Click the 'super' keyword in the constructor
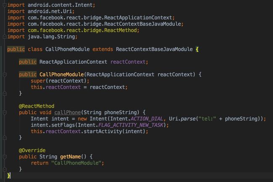Image resolution: width=273 pixels, height=182 pixels. [38, 81]
